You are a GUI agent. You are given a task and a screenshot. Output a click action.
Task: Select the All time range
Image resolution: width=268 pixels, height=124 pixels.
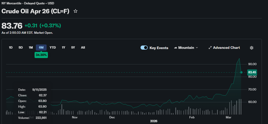(83, 48)
